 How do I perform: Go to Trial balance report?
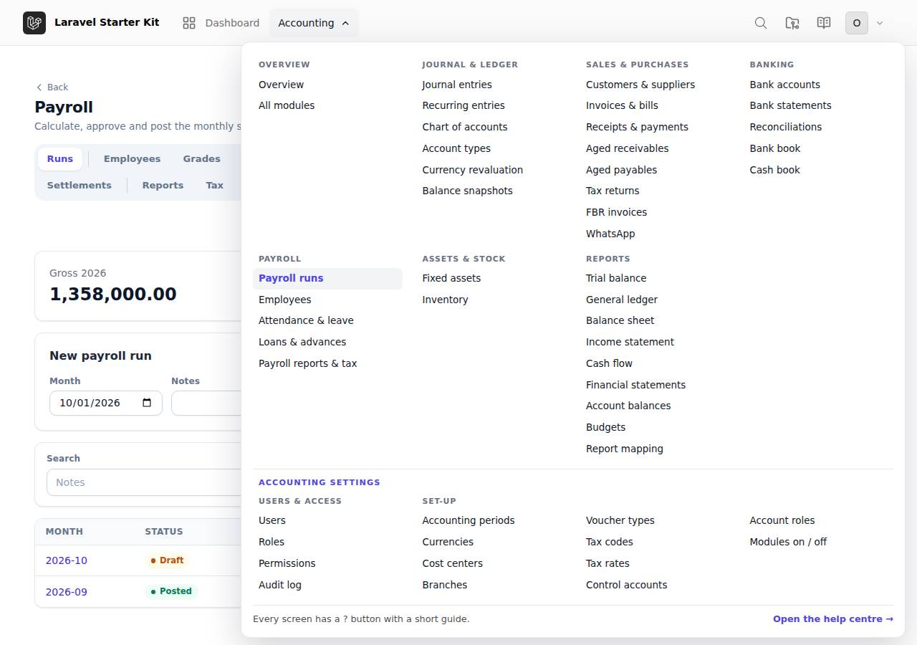[x=616, y=278]
